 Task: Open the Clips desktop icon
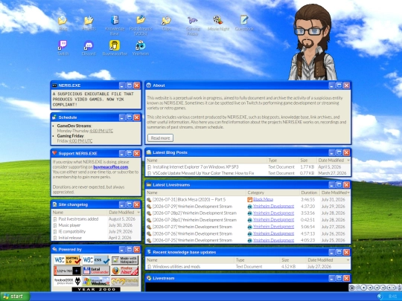pos(167,23)
